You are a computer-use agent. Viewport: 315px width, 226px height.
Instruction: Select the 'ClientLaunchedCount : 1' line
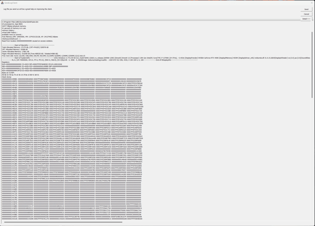pyautogui.click(x=11, y=39)
